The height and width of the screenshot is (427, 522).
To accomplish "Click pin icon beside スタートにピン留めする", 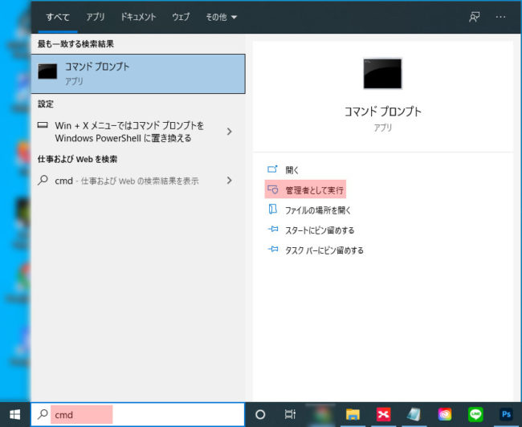I will [x=273, y=229].
